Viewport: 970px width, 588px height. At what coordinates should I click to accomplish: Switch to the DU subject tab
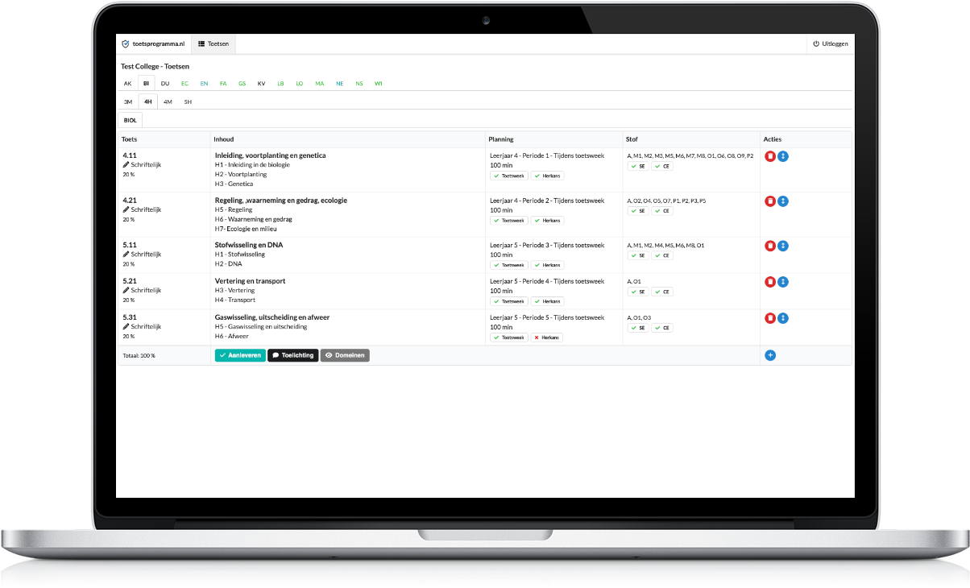[x=165, y=83]
